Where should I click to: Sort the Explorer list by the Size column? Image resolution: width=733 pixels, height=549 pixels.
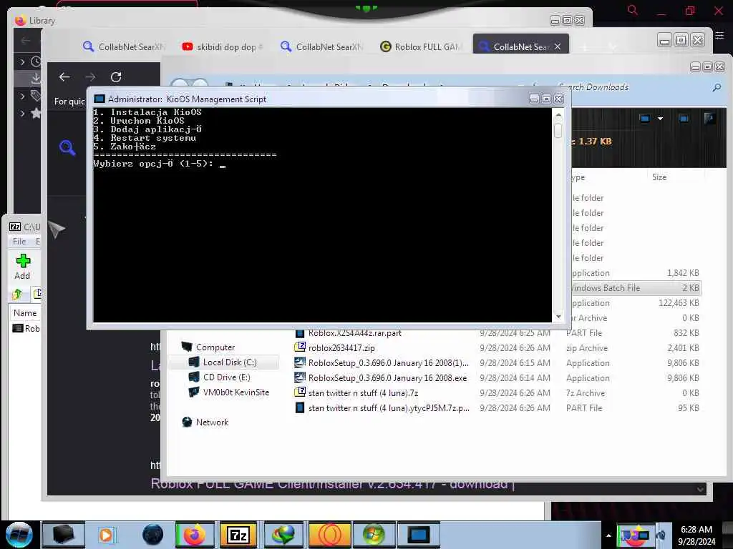(659, 177)
